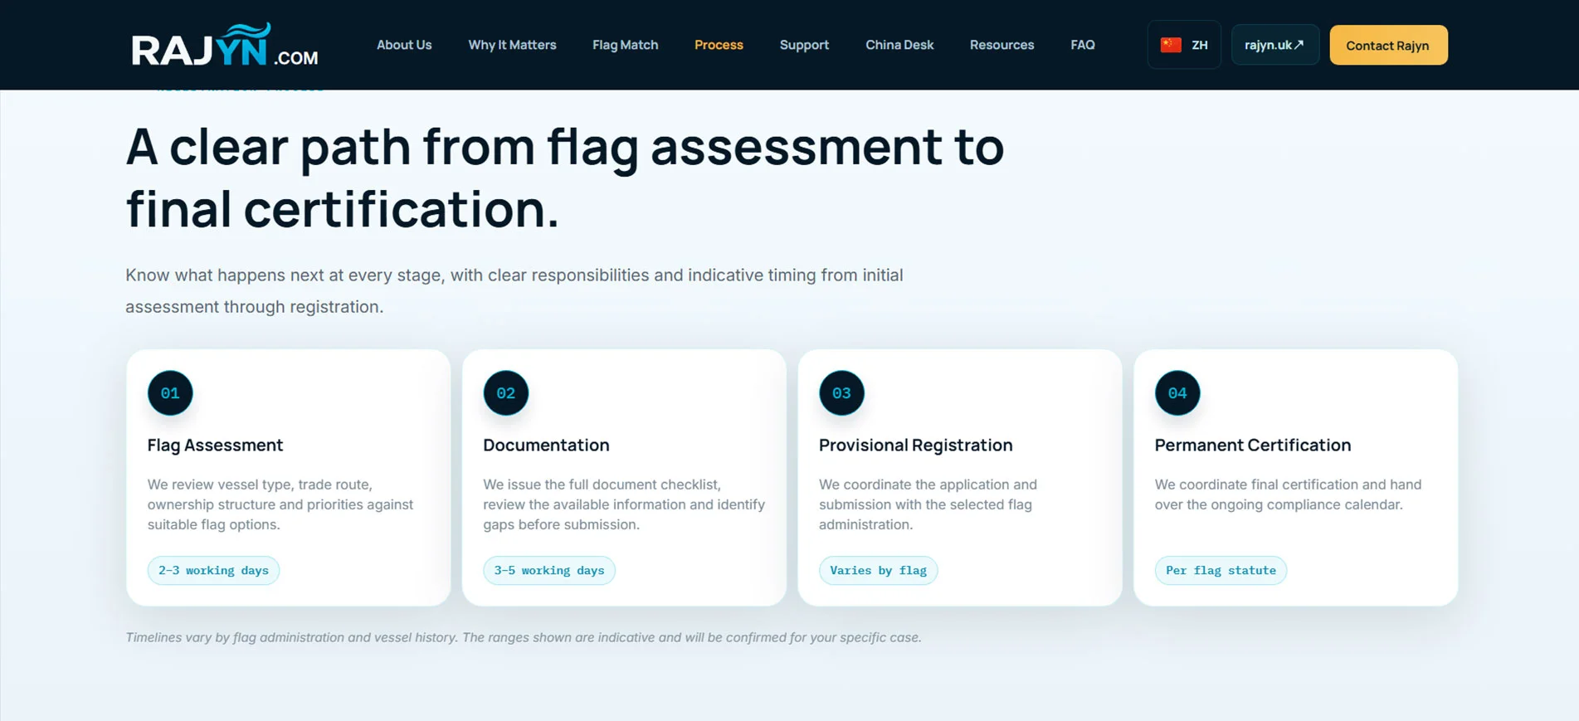The height and width of the screenshot is (721, 1579).
Task: Open the Resources nav link
Action: pos(1001,45)
